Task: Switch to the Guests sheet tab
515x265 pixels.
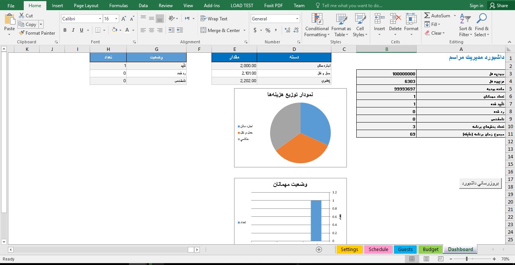Action: pyautogui.click(x=405, y=249)
